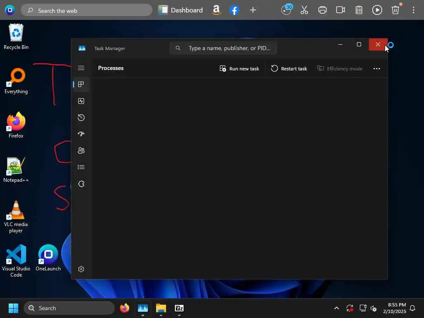Click the scissors snipping icon
The height and width of the screenshot is (318, 424).
pyautogui.click(x=304, y=10)
